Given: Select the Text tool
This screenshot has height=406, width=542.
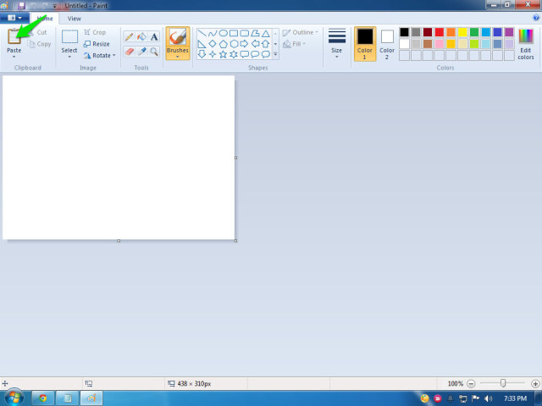Looking at the screenshot, I should 154,36.
